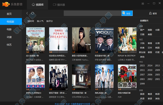Select 电影 in the left sidebar

pos(9,29)
